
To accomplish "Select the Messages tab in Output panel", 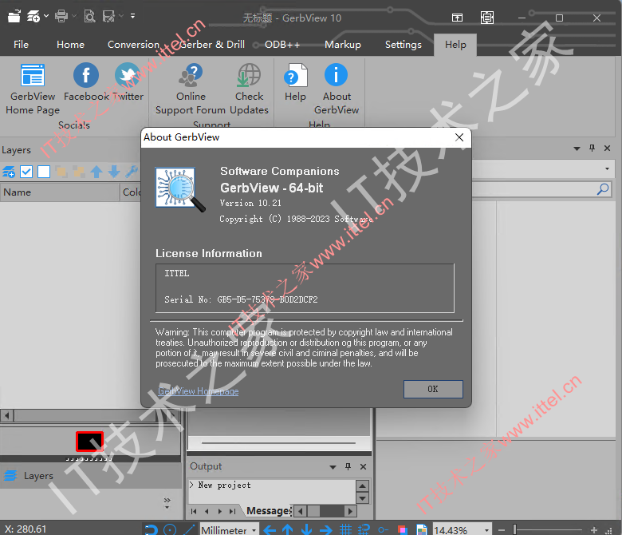I will (x=269, y=511).
